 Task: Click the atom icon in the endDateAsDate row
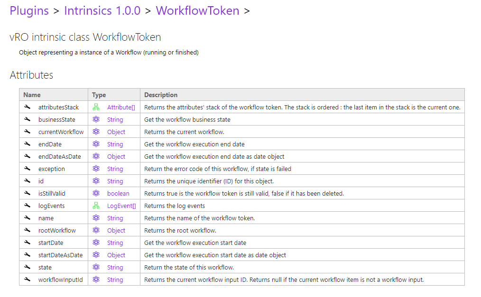[x=96, y=156]
